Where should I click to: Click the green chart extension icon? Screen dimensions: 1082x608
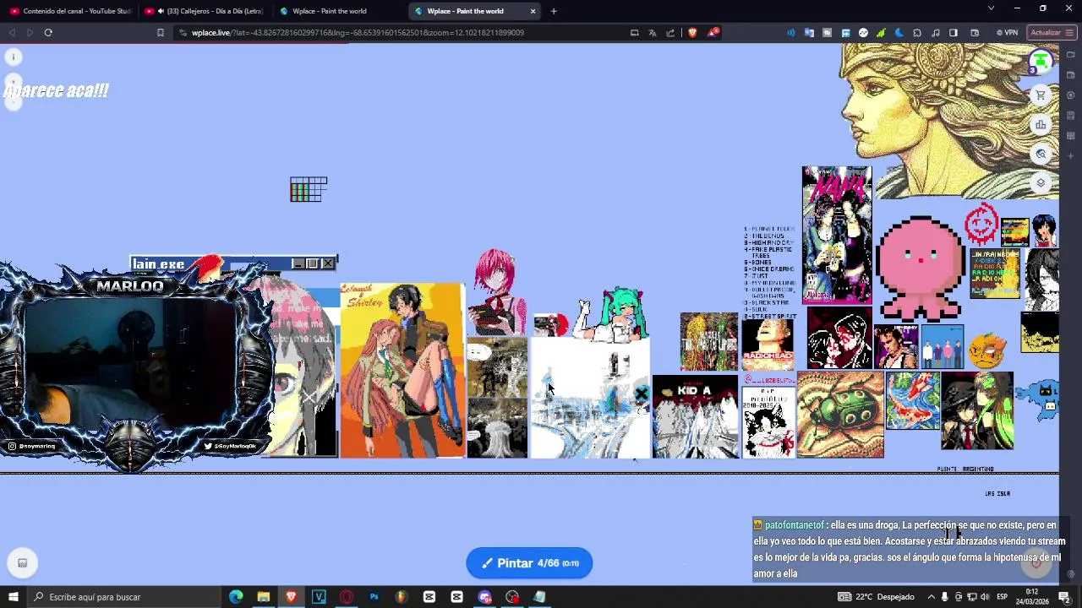coord(881,33)
